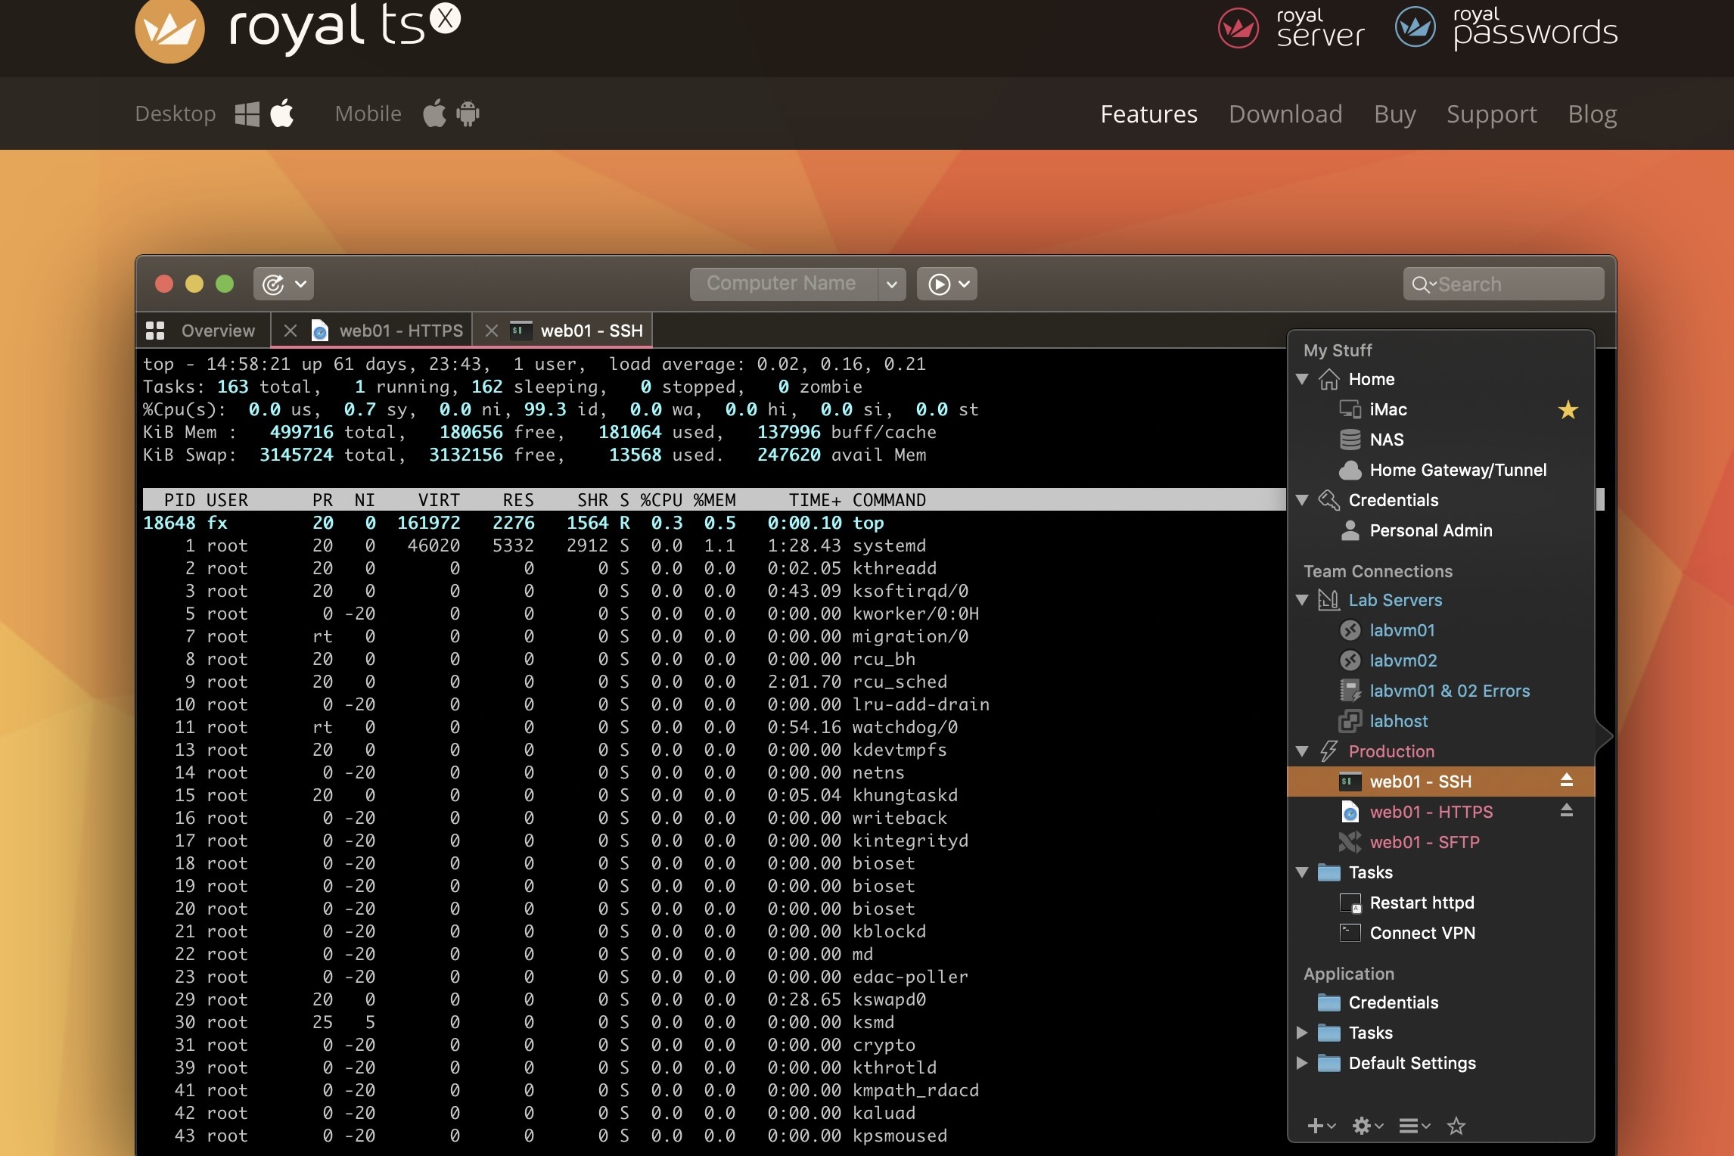Viewport: 1734px width, 1156px height.
Task: Click the Android mobile platform icon
Action: pyautogui.click(x=468, y=114)
